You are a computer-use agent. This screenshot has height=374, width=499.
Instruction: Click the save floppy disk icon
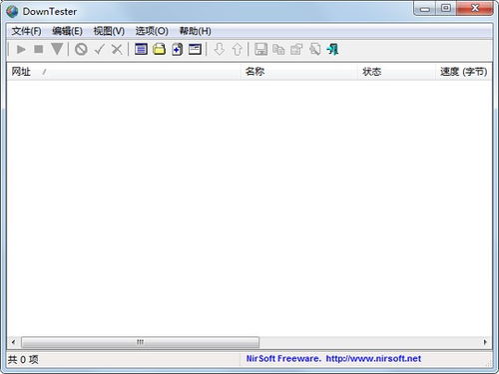click(260, 49)
